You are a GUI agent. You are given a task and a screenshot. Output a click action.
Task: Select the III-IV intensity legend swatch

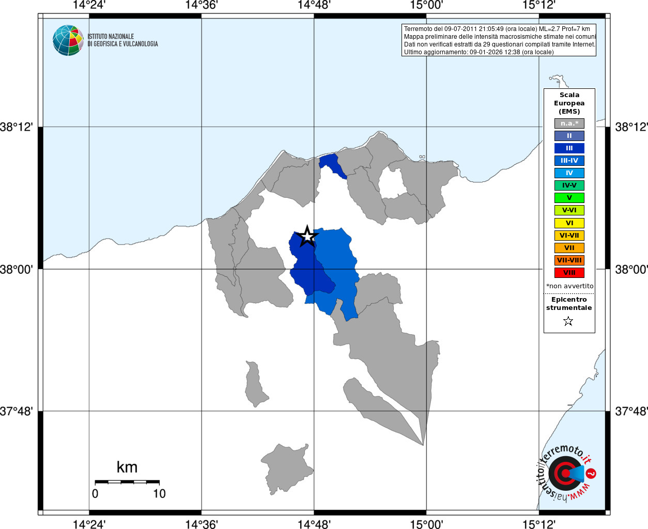[x=569, y=161]
